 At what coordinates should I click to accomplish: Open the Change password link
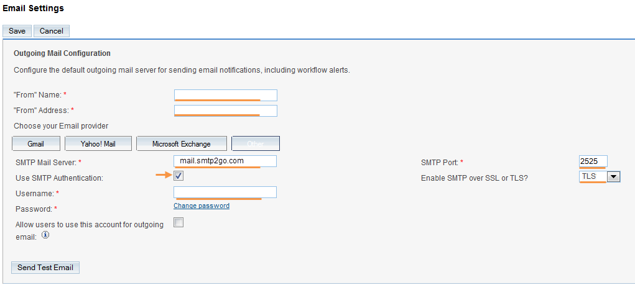click(x=202, y=206)
